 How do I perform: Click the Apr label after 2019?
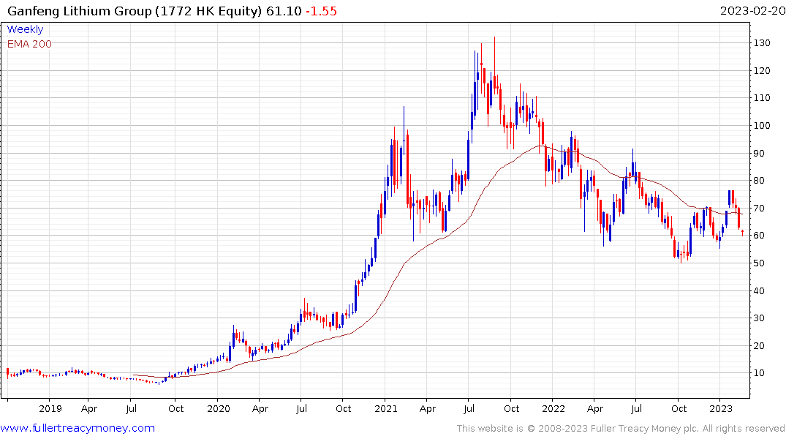coord(88,409)
